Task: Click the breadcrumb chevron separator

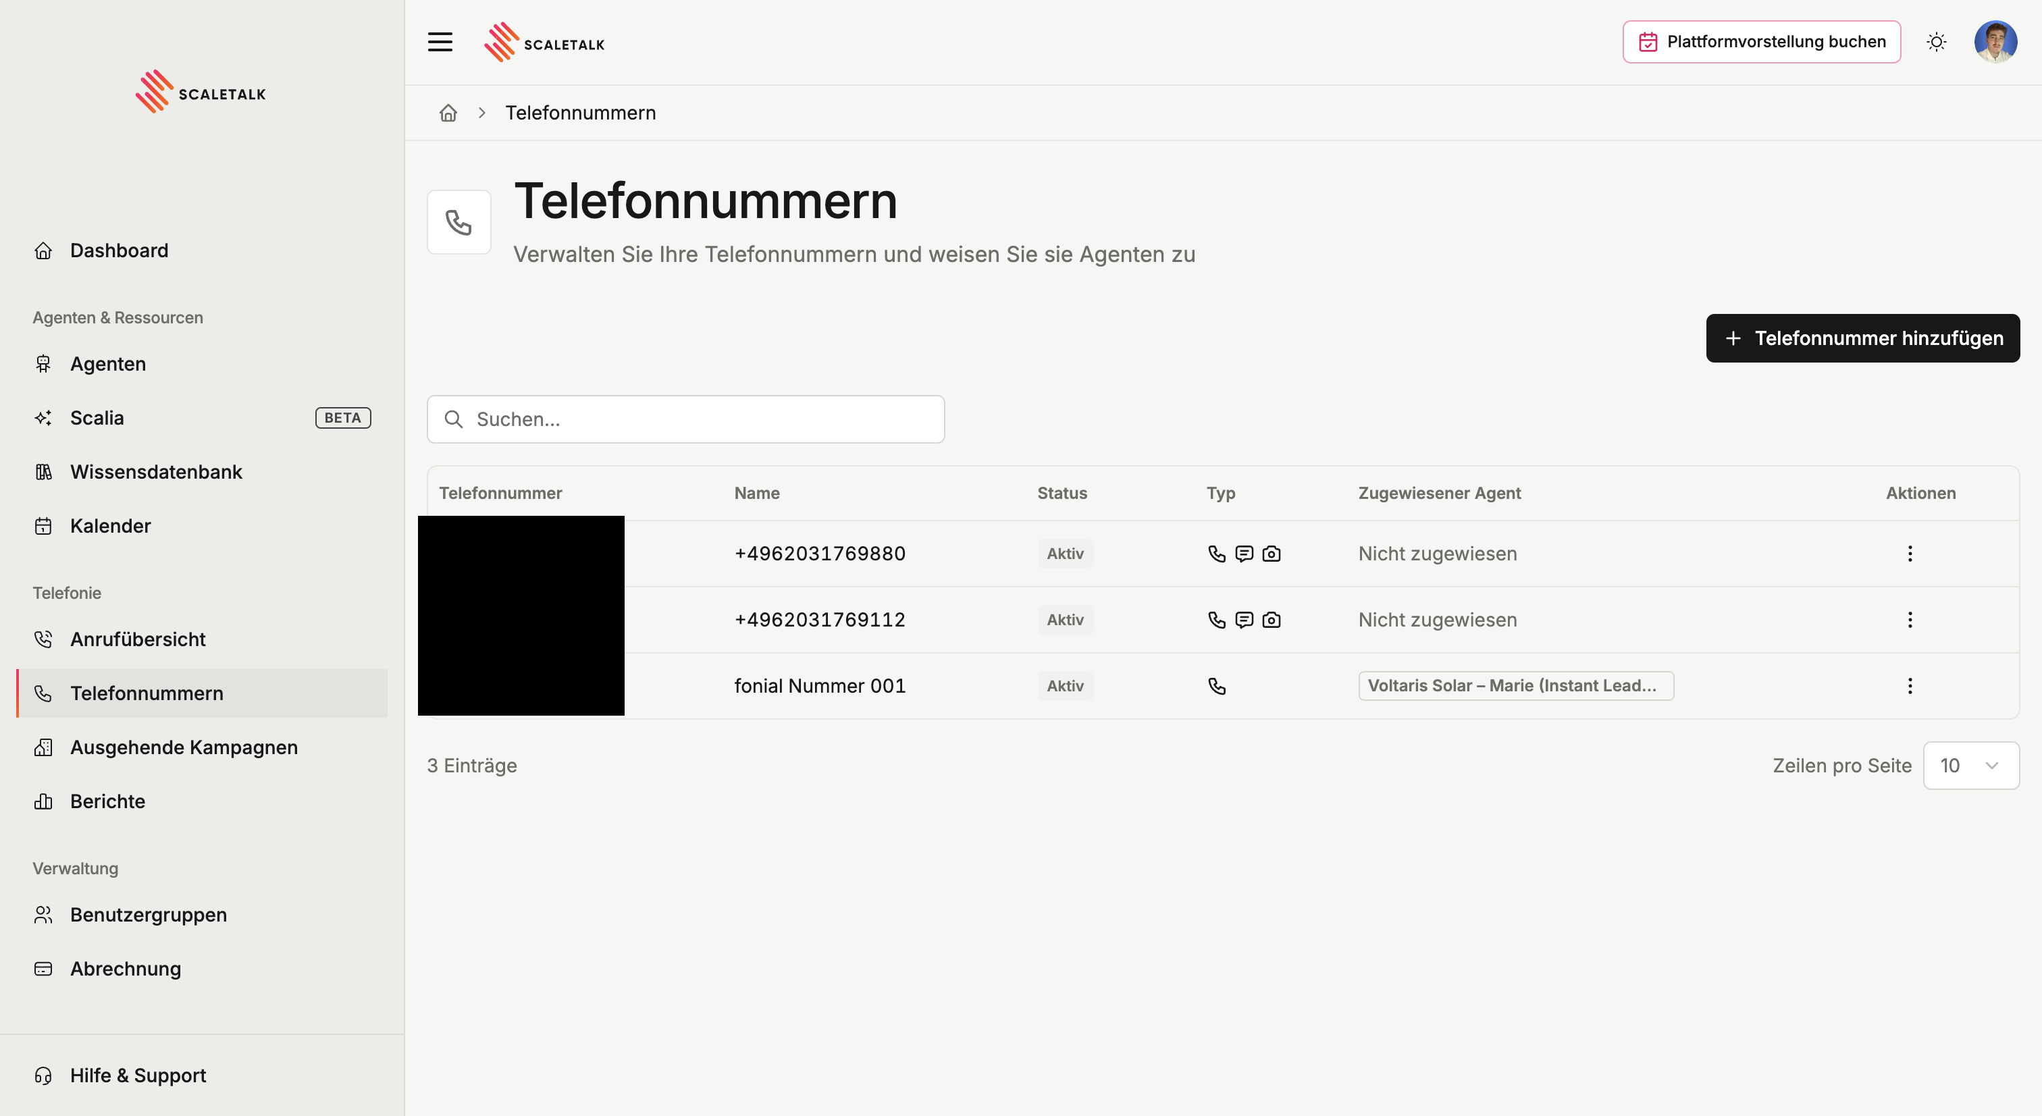Action: click(x=481, y=113)
